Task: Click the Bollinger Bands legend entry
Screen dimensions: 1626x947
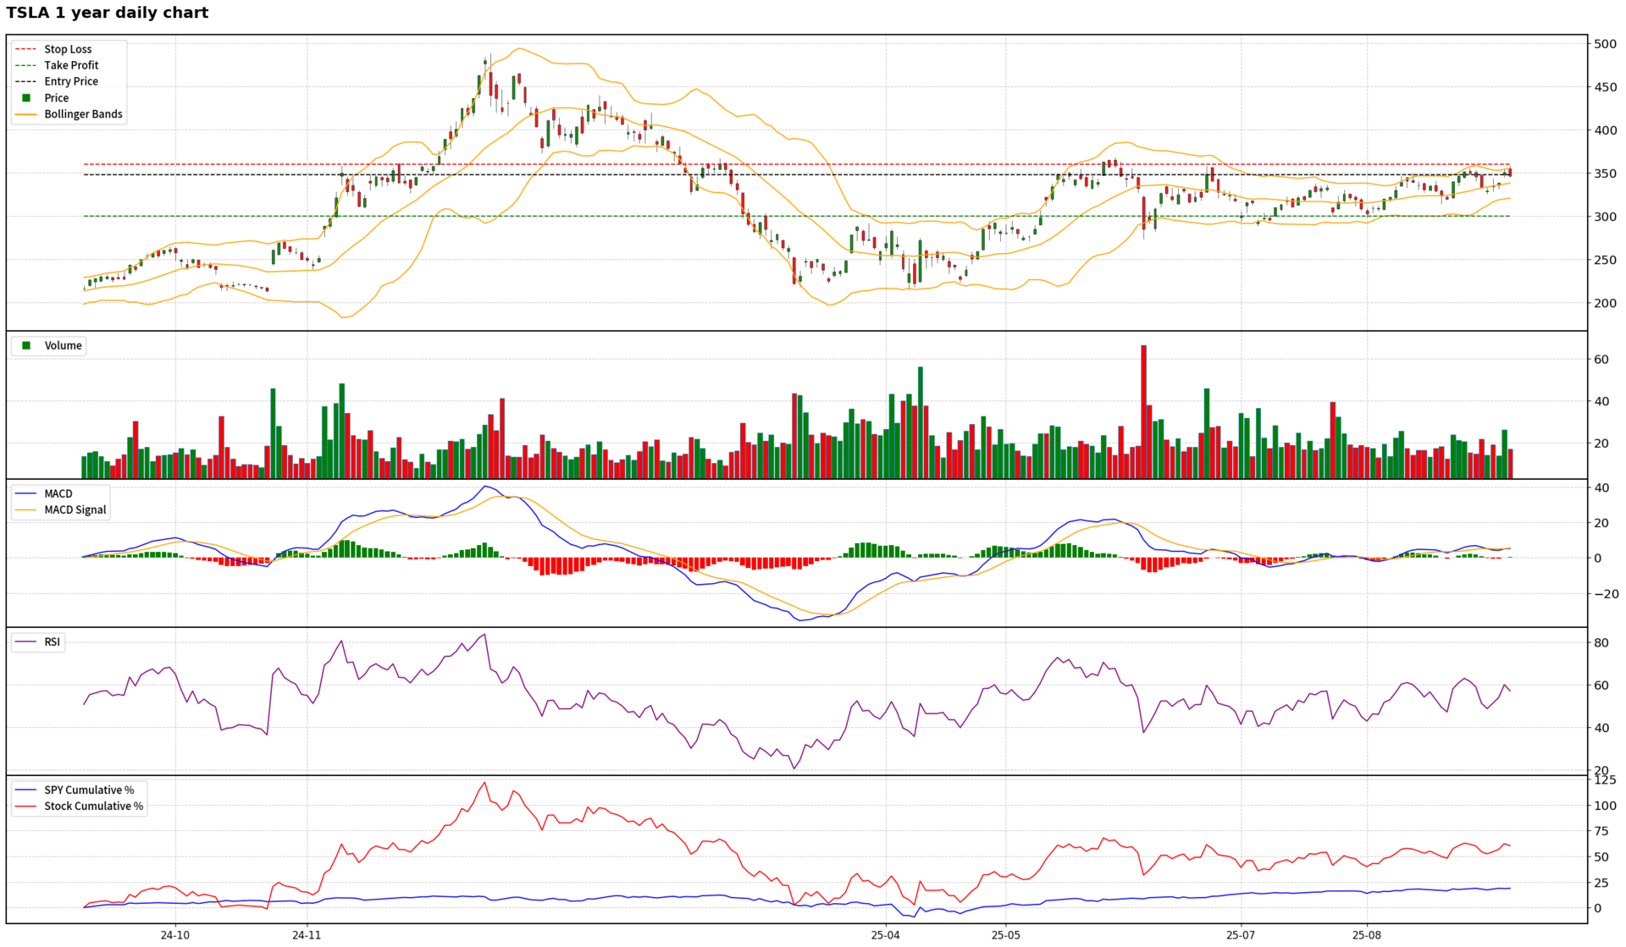Action: pos(83,114)
